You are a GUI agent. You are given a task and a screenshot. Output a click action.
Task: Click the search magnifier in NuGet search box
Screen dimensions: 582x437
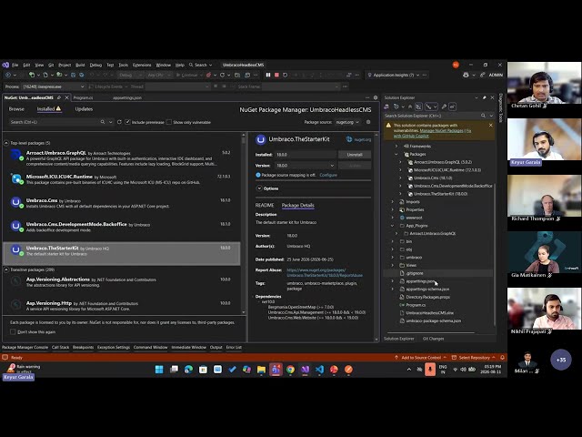pos(103,122)
